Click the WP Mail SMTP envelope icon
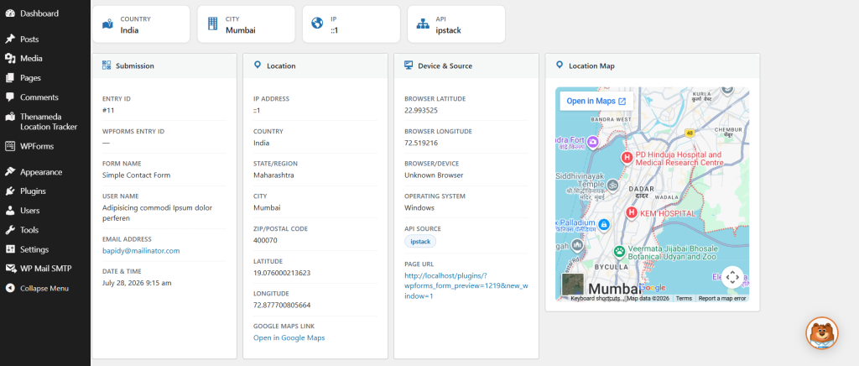Viewport: 859px width, 366px height. (10, 269)
